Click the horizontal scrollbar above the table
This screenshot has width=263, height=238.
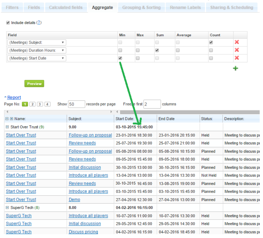pyautogui.click(x=187, y=112)
